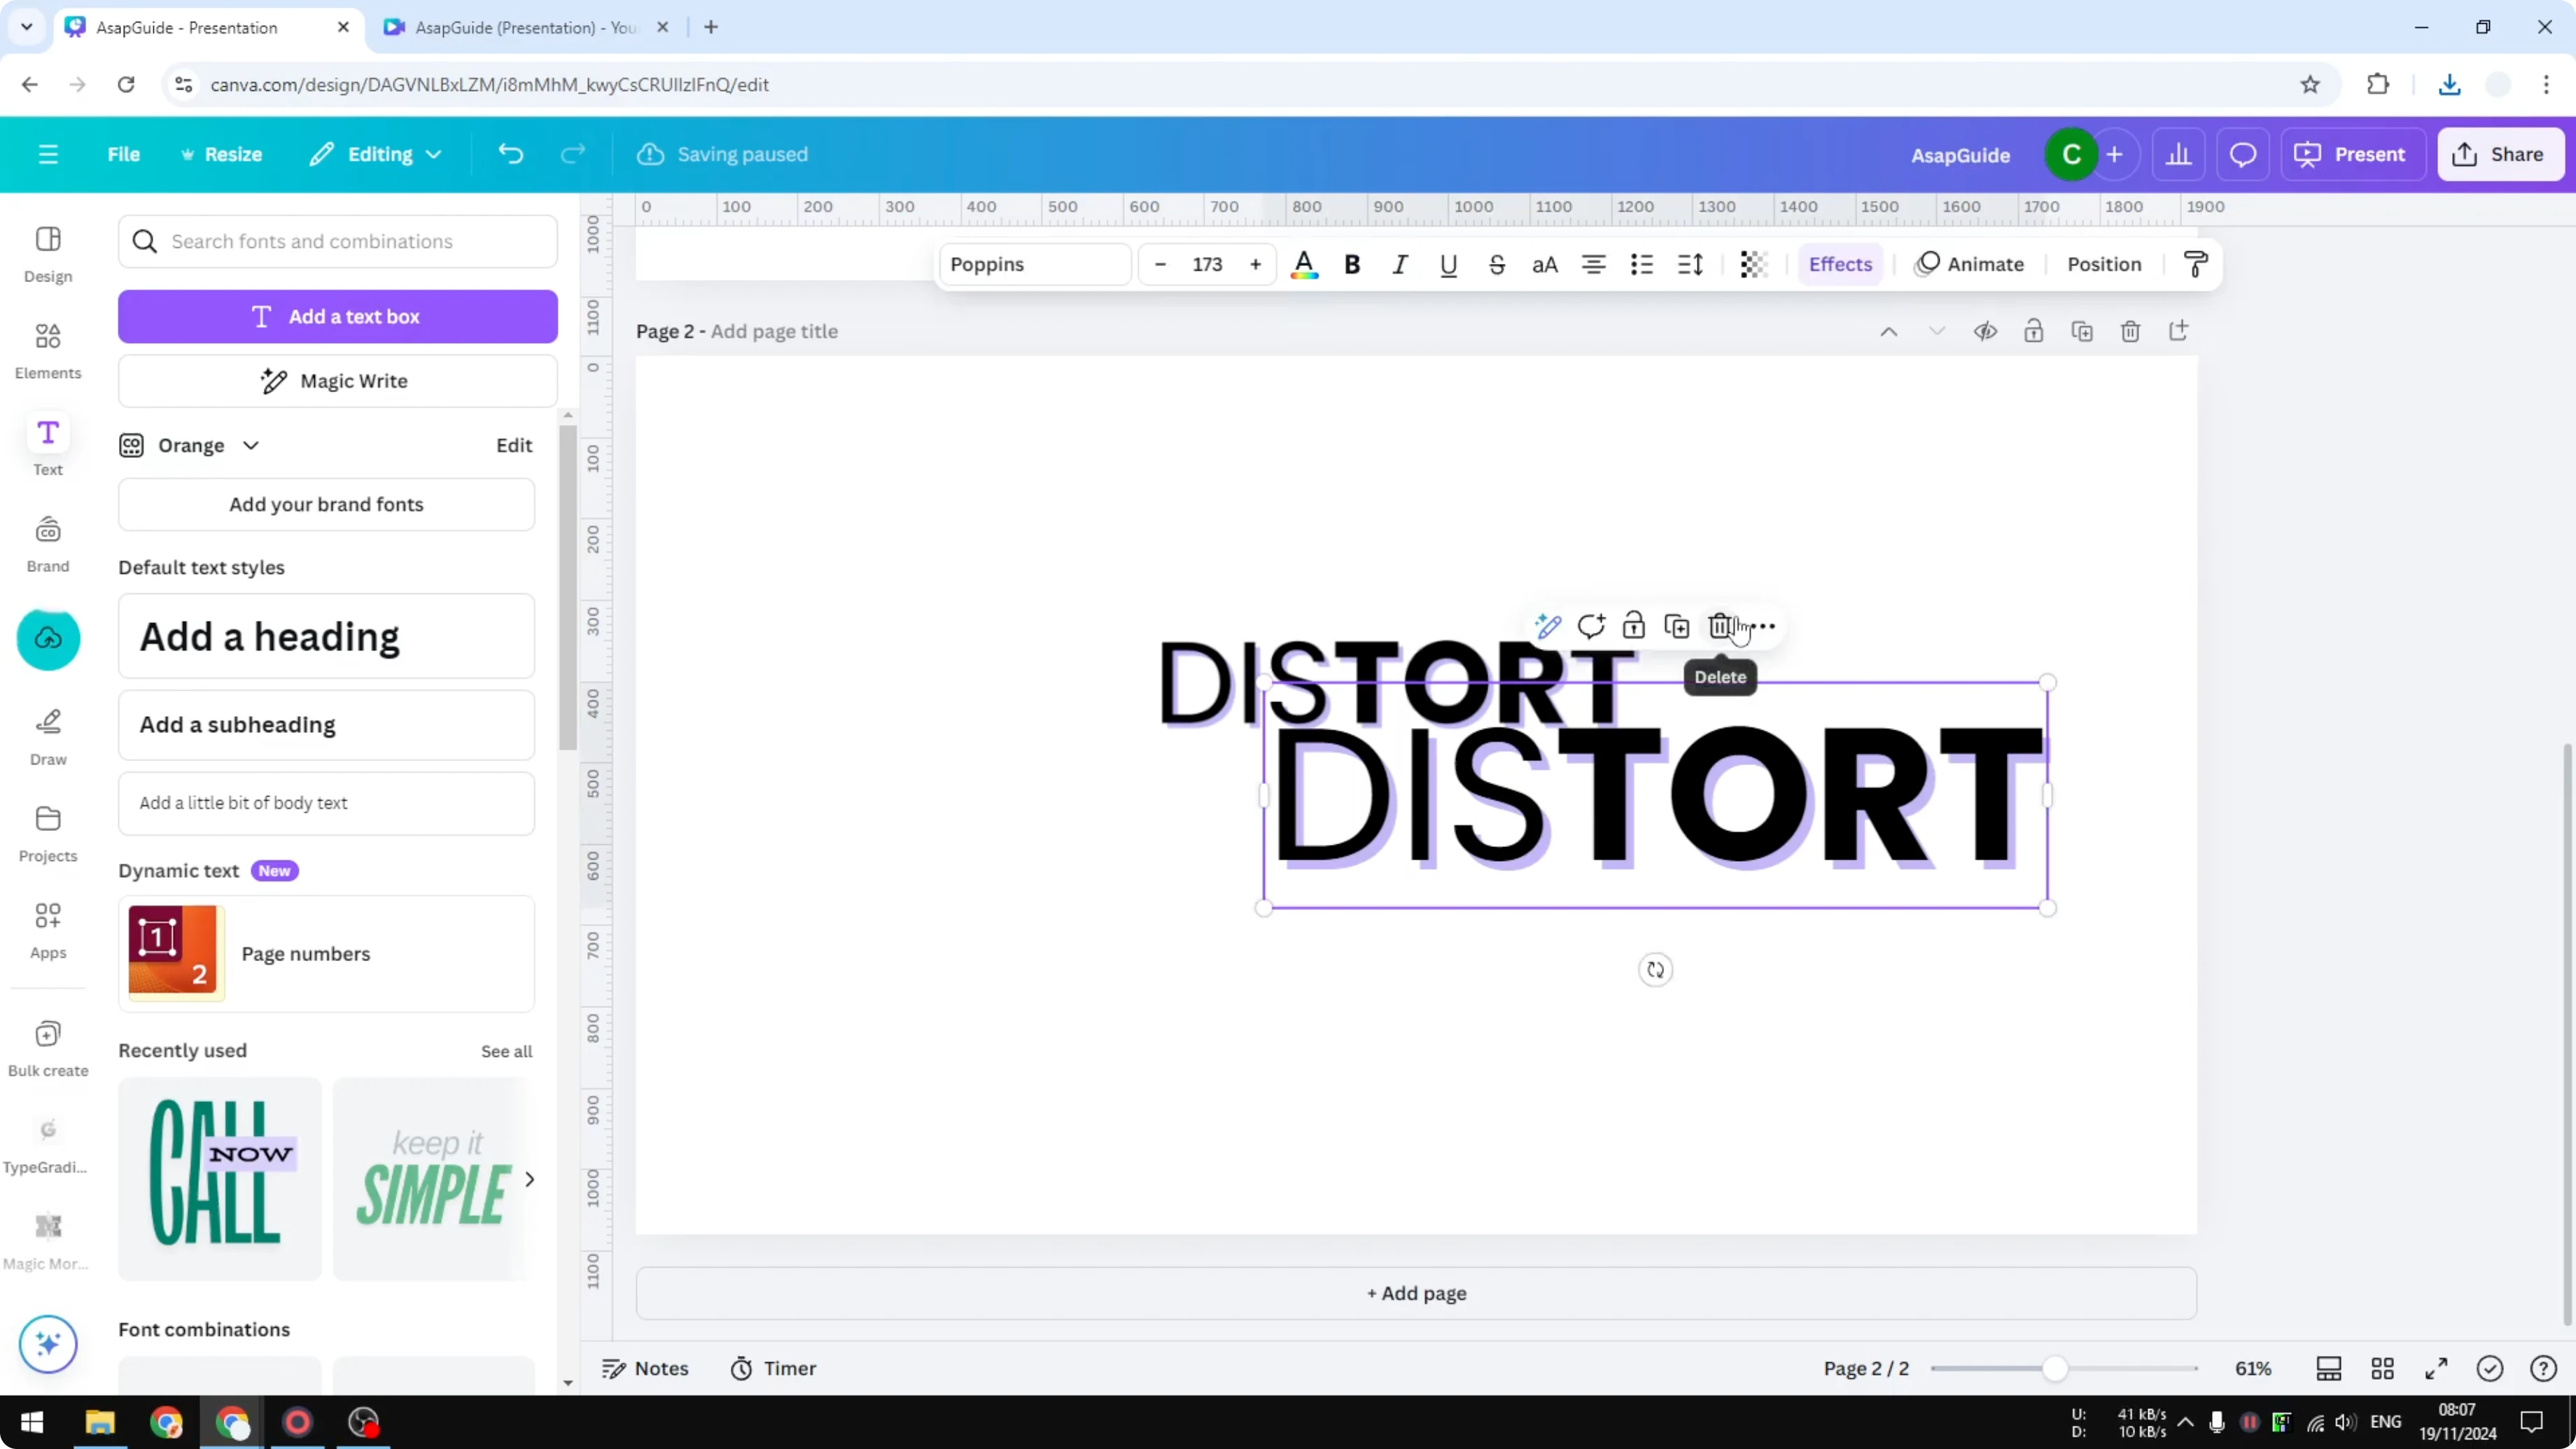The width and height of the screenshot is (2576, 1449).
Task: Open the File menu
Action: (124, 154)
